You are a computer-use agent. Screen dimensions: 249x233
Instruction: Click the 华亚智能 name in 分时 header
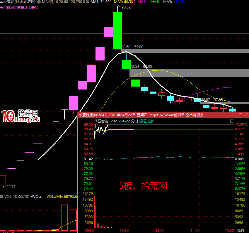[101, 121]
